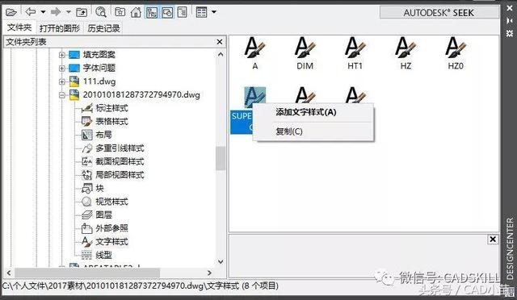Go forward with the Forward arrow

(56, 12)
